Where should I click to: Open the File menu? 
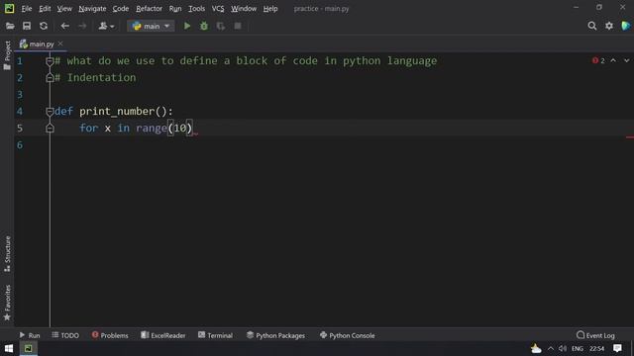pyautogui.click(x=27, y=9)
